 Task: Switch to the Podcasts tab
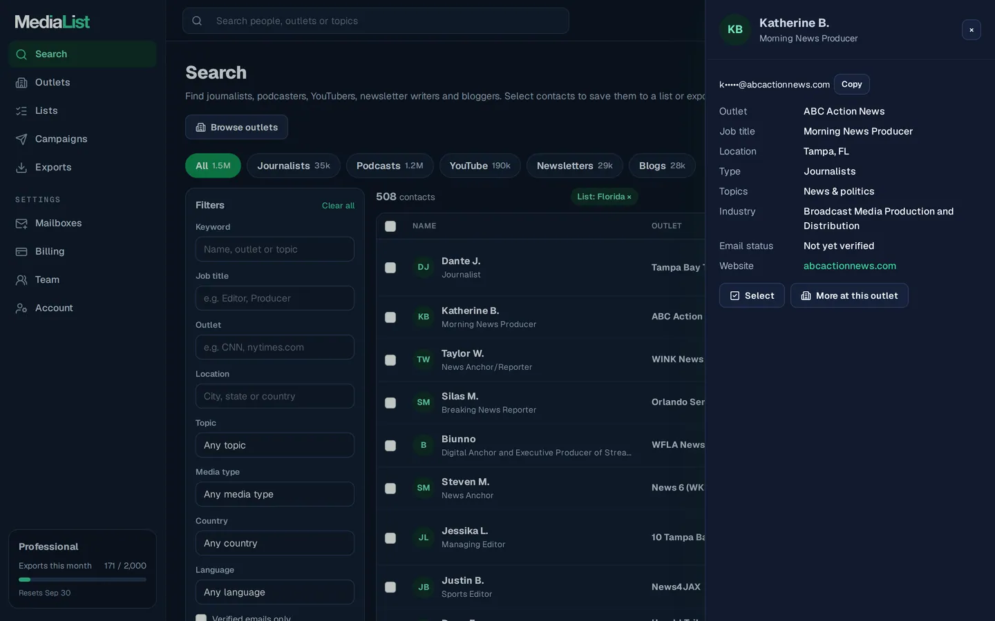[390, 166]
